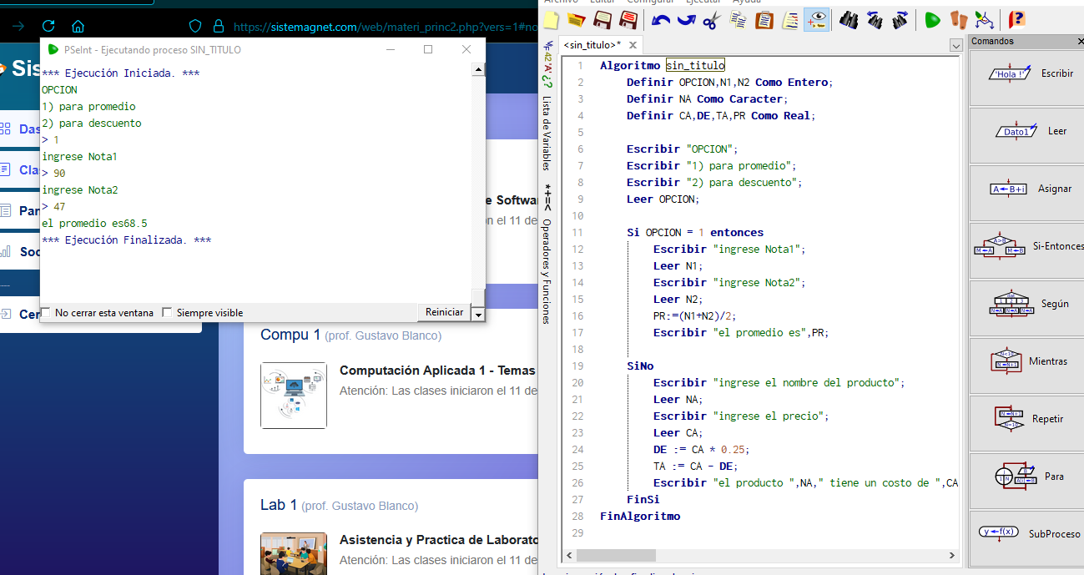
Task: Open Asistencia y Practica de Laboratorio link
Action: 437,540
